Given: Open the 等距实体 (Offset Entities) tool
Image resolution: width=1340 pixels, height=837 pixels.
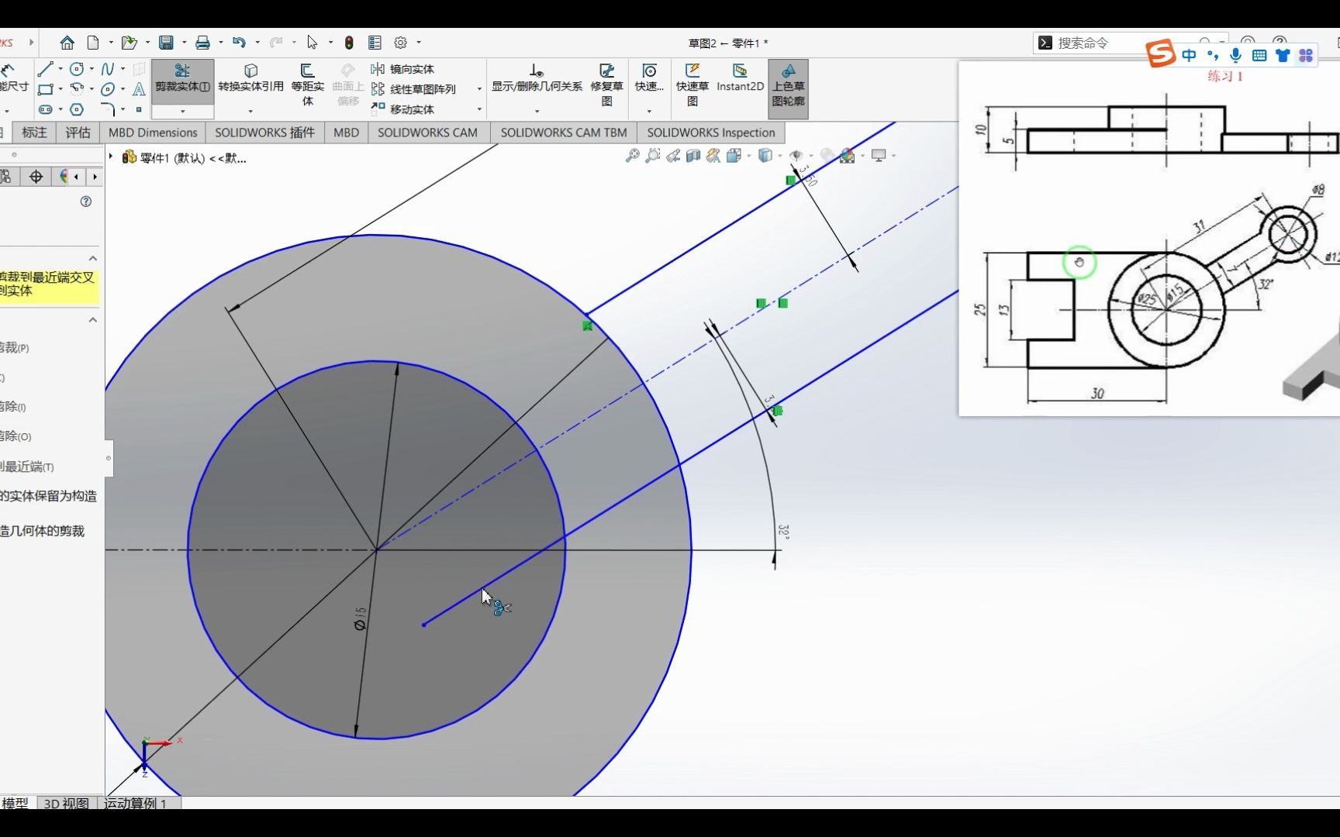Looking at the screenshot, I should pos(307,83).
